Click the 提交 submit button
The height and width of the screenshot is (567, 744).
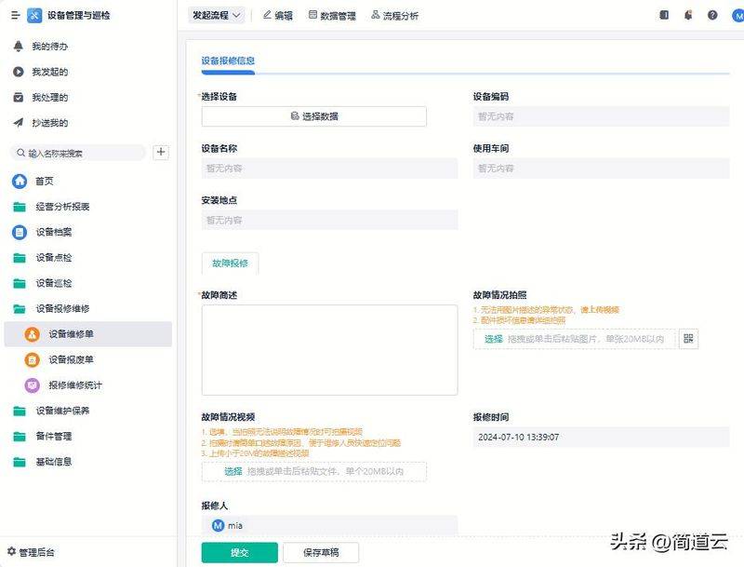(x=239, y=552)
